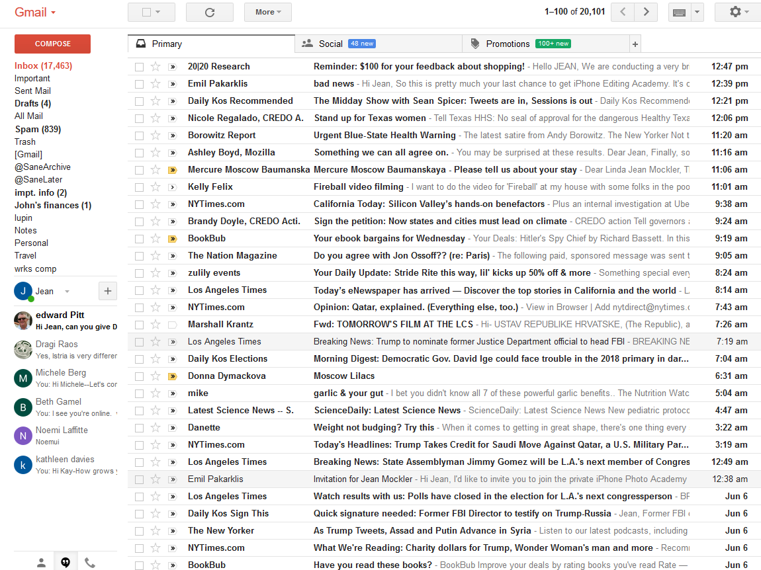Switch to the Social tab
This screenshot has height=570, width=761.
[379, 44]
